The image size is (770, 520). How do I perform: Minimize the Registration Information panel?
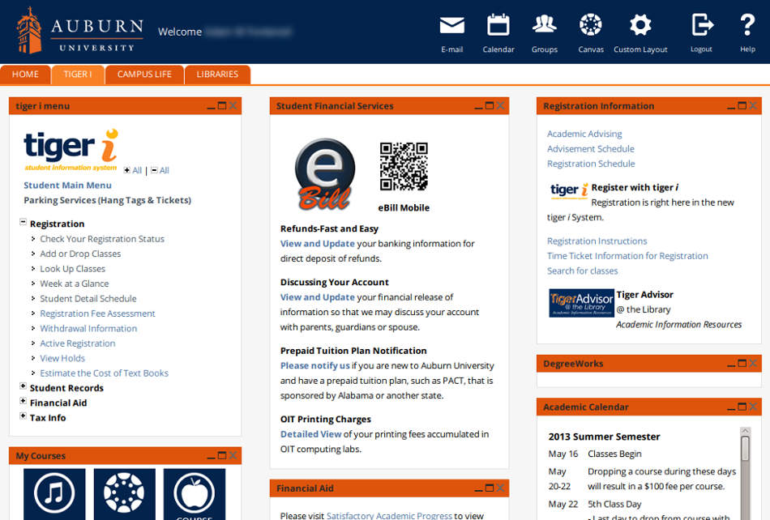(731, 106)
